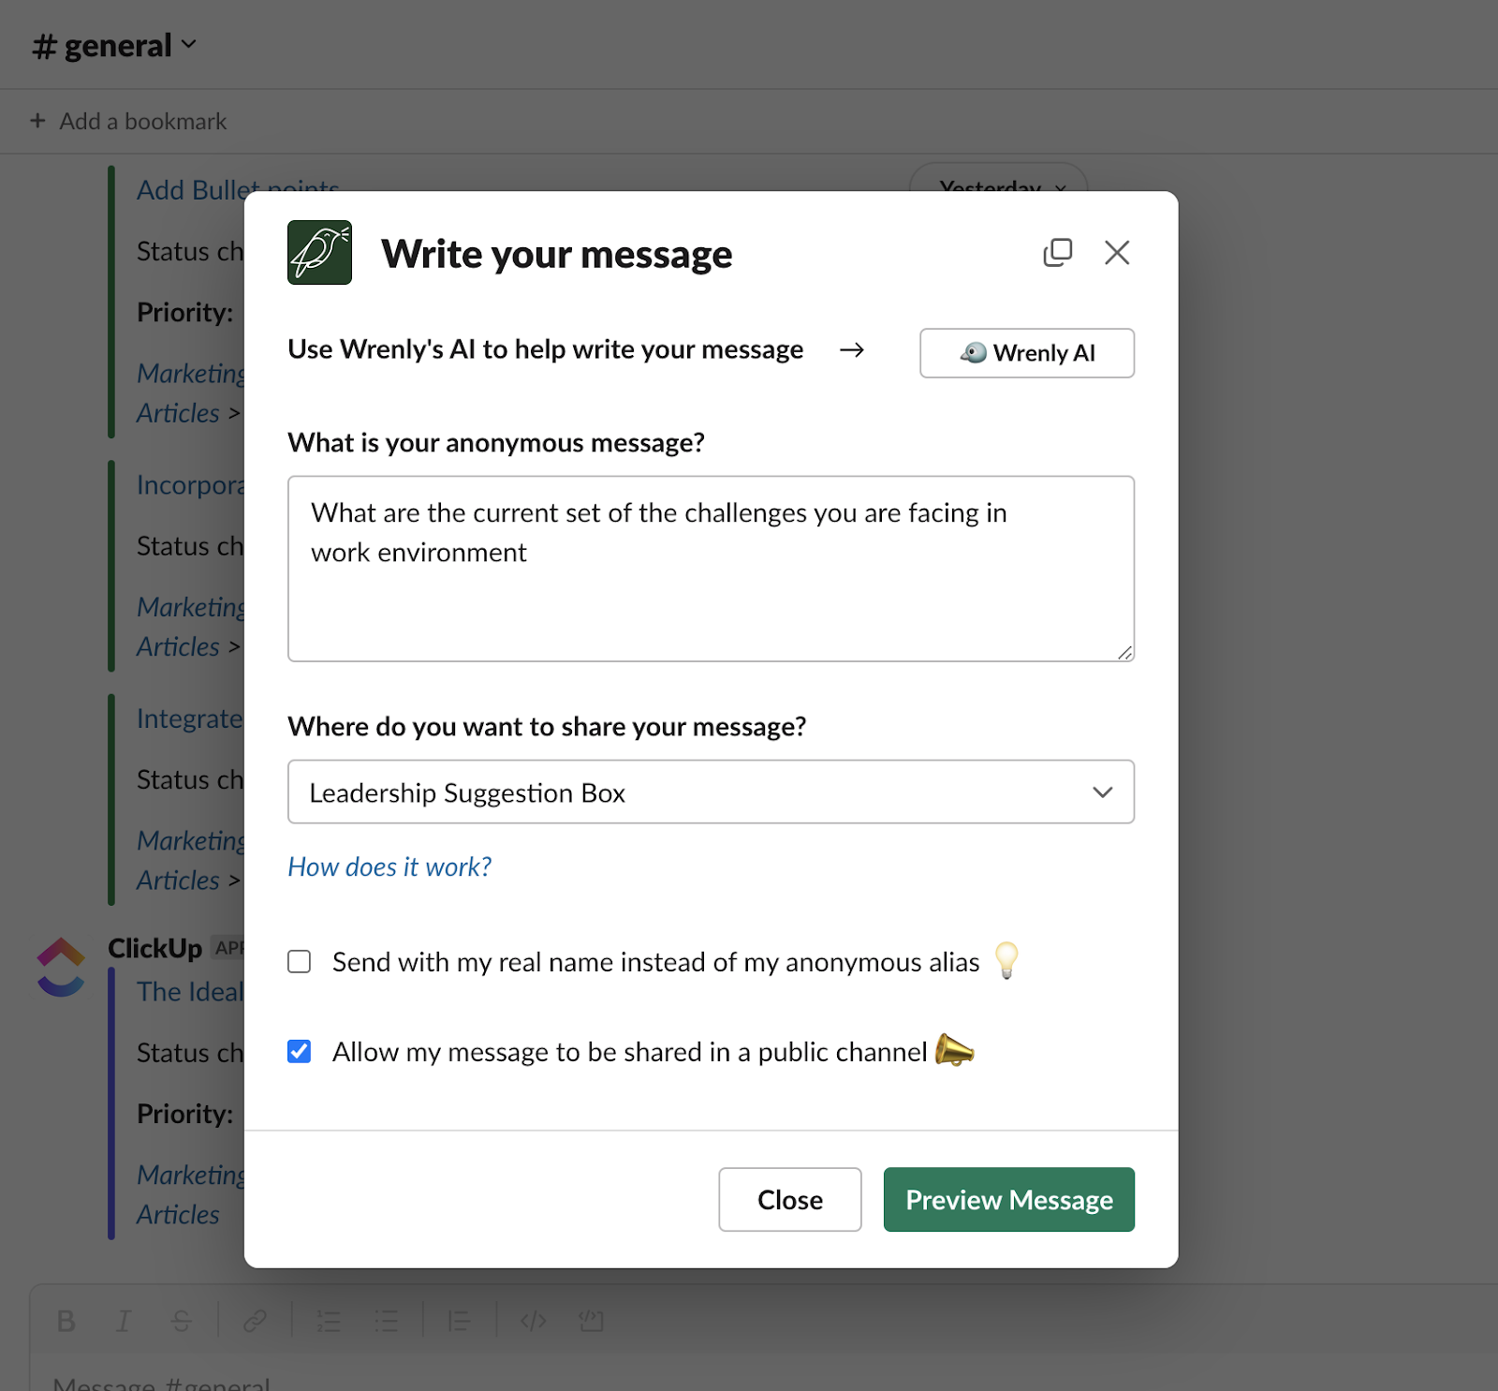Image resolution: width=1498 pixels, height=1391 pixels.
Task: Click 'What is your anonymous message?' label
Action: 496,443
